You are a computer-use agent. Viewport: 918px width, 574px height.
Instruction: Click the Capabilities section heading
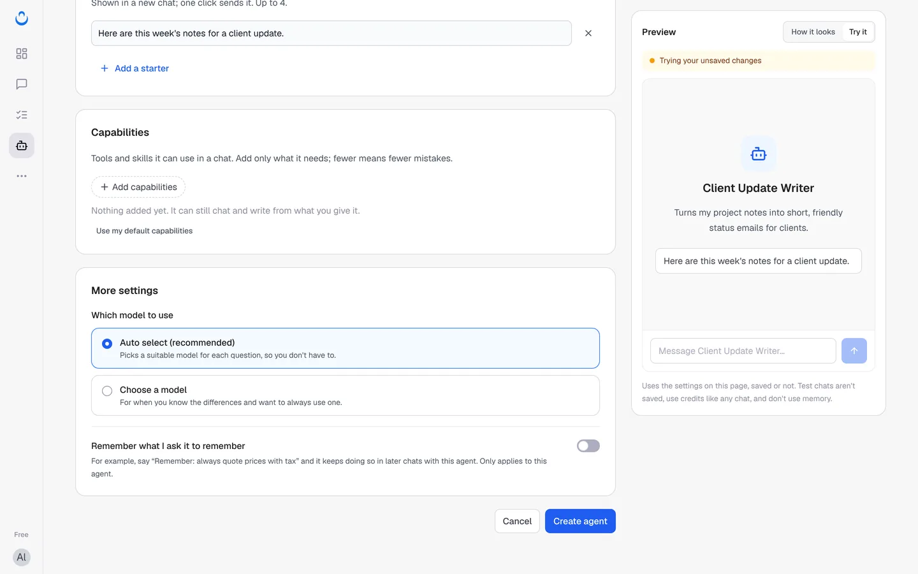coord(120,133)
